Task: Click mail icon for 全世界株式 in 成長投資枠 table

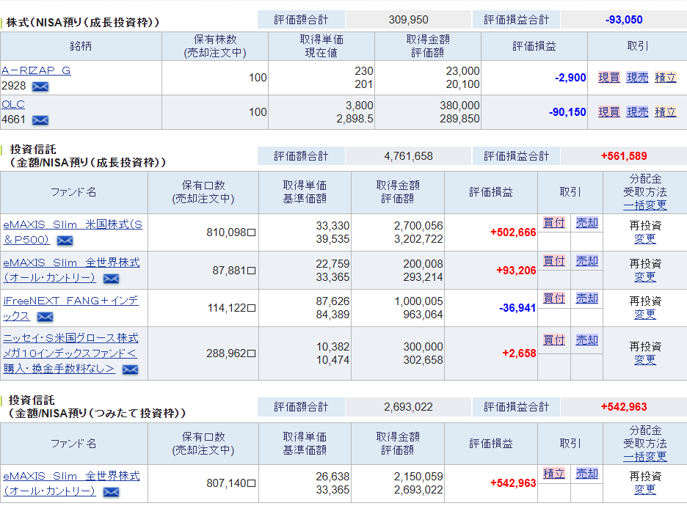Action: coord(111,279)
